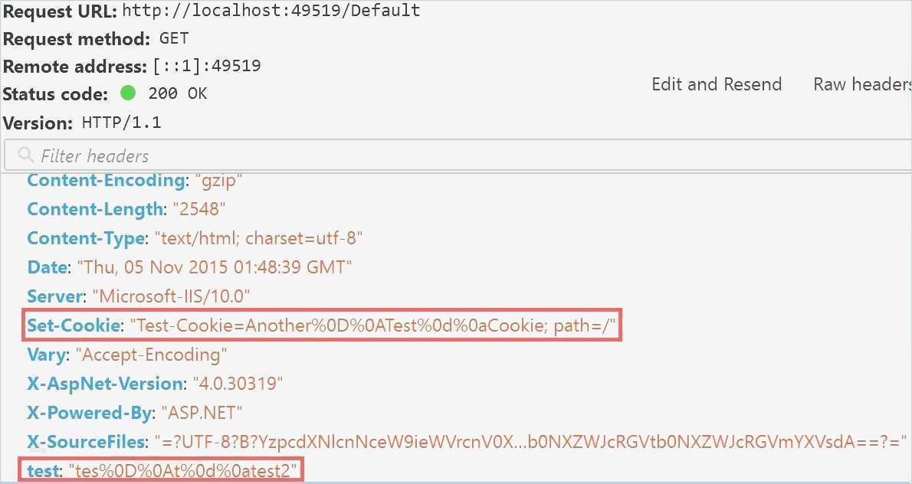Select the Content-Length value 2548

tap(199, 209)
